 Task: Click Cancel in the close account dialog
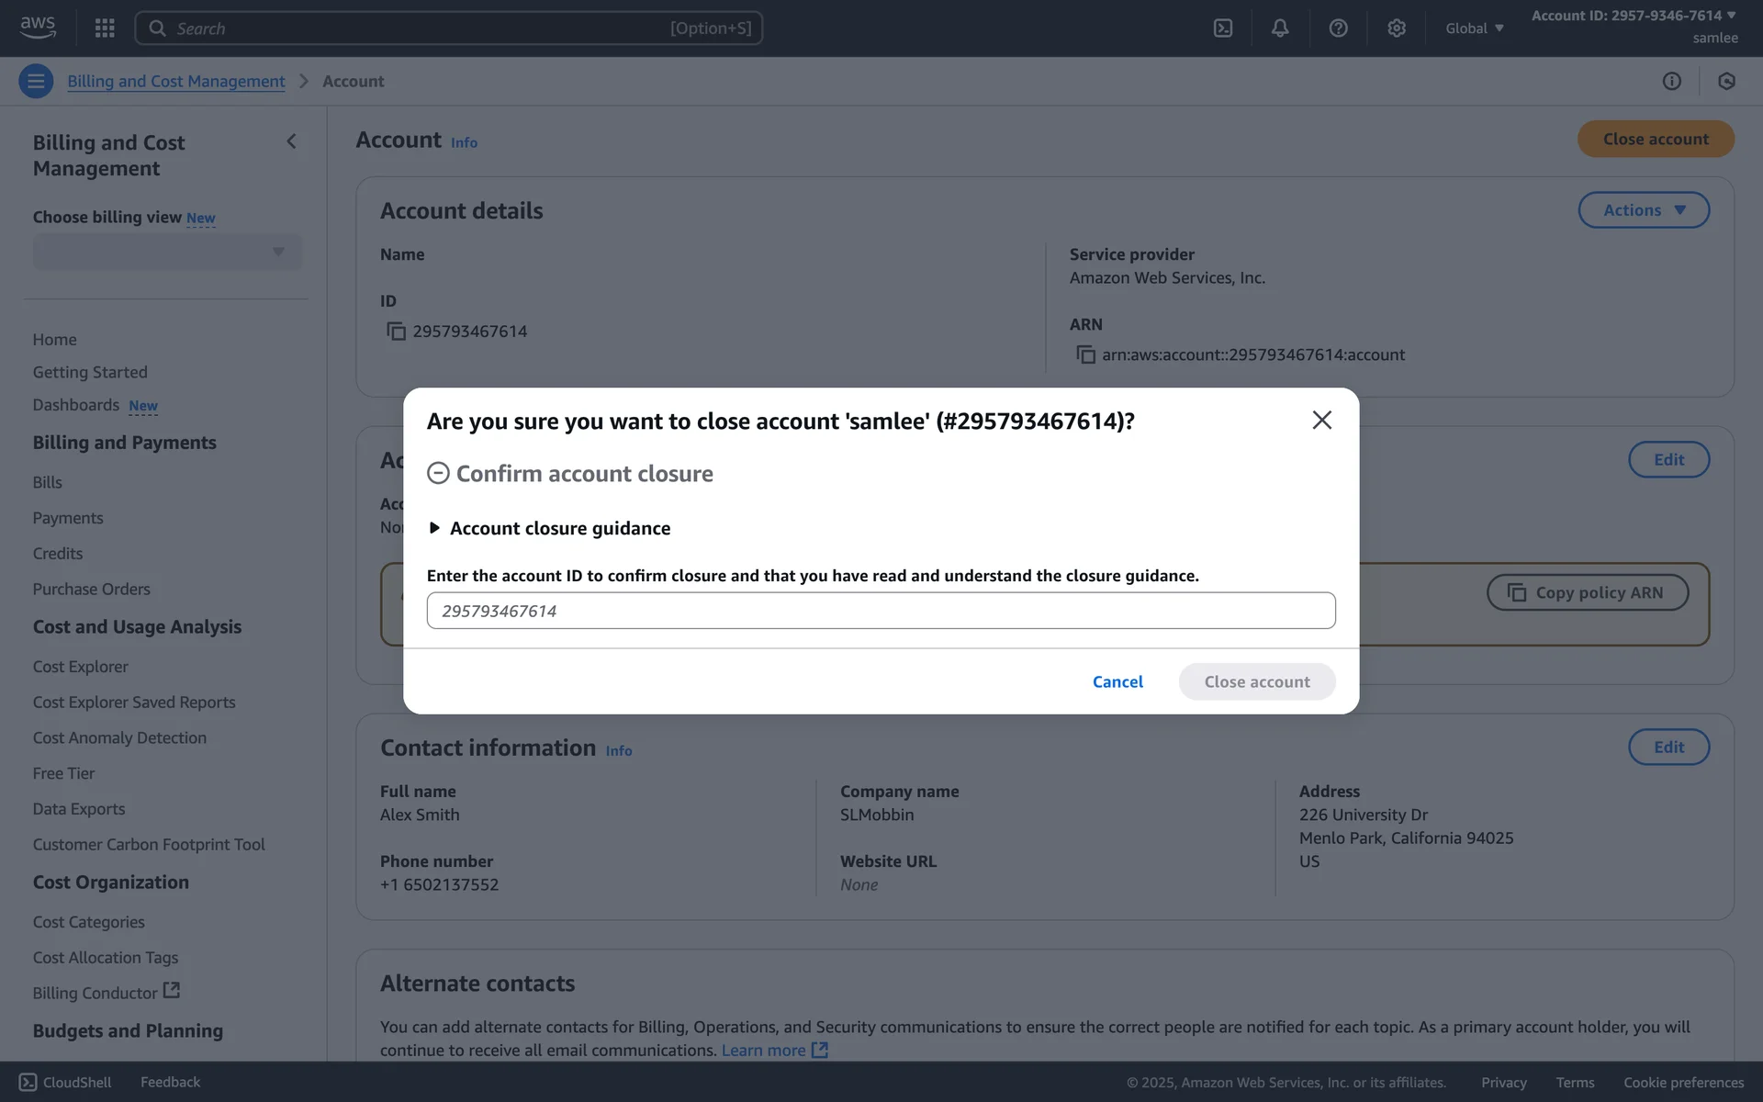pyautogui.click(x=1117, y=681)
